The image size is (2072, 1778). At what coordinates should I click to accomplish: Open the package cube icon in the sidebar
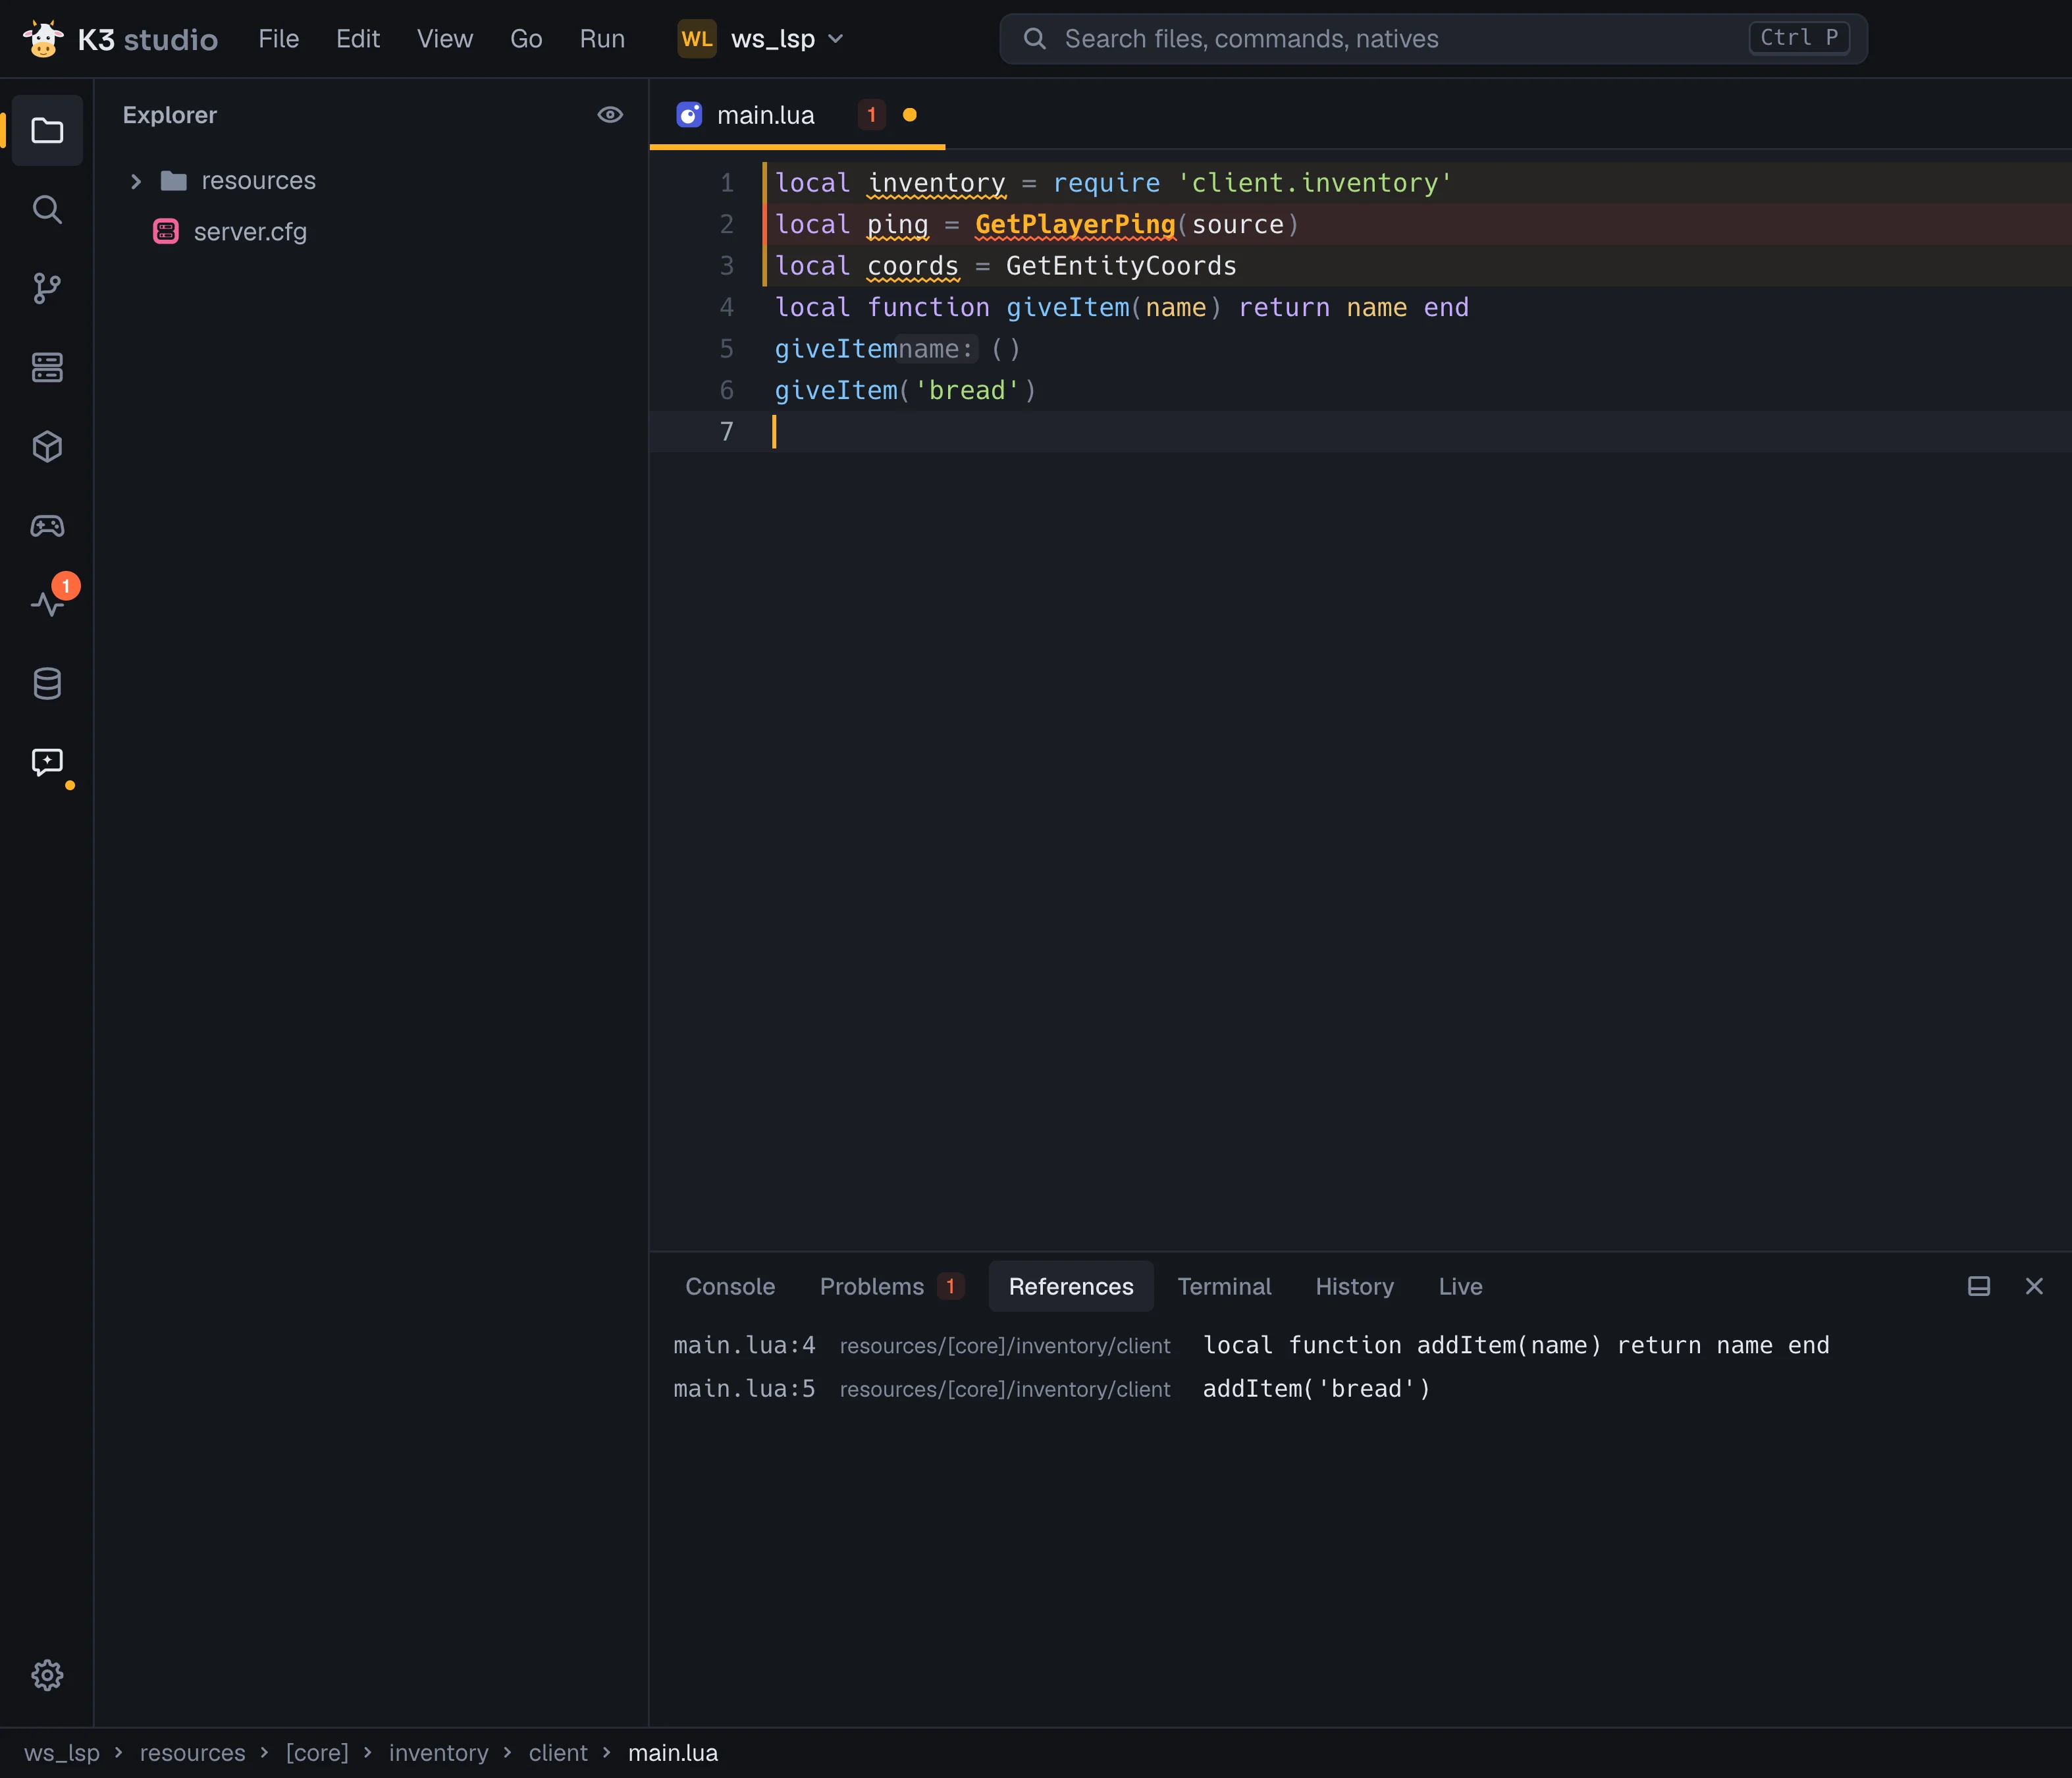pos(47,446)
